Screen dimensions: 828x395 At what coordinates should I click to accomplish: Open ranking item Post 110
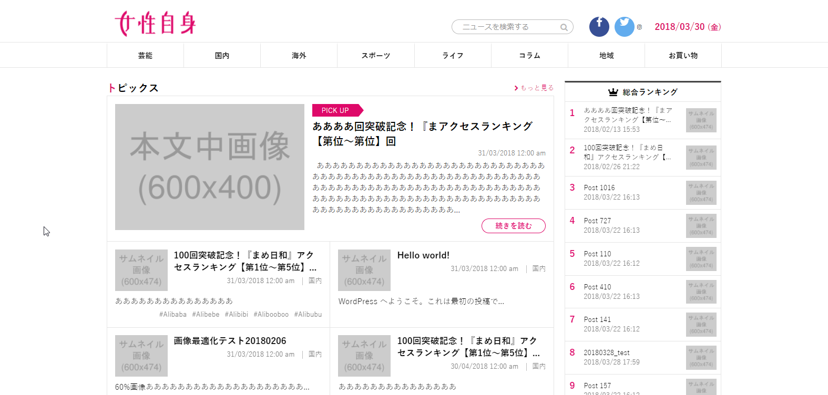597,254
